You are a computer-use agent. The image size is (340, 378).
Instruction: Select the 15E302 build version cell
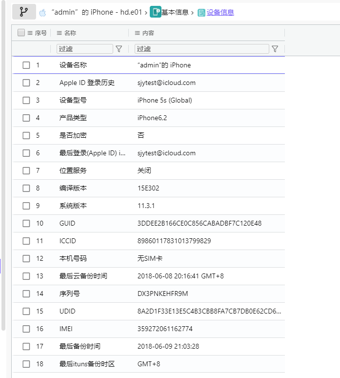click(148, 189)
